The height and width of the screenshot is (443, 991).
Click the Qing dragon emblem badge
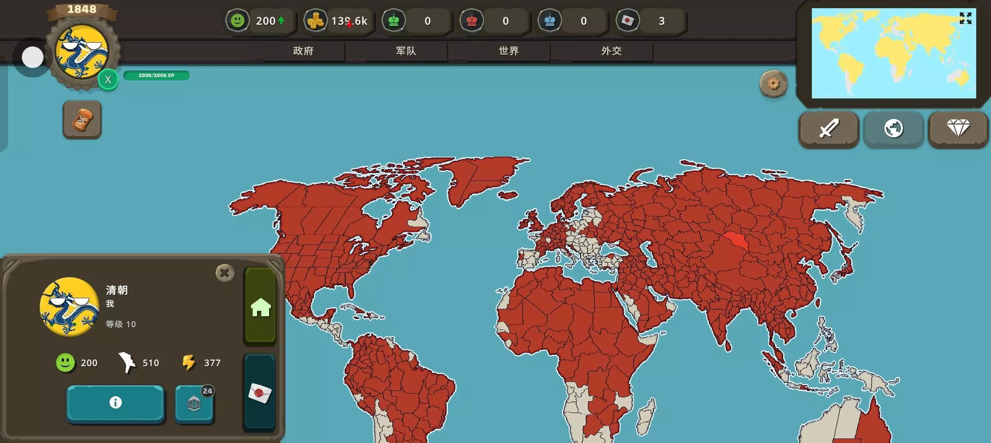82,52
